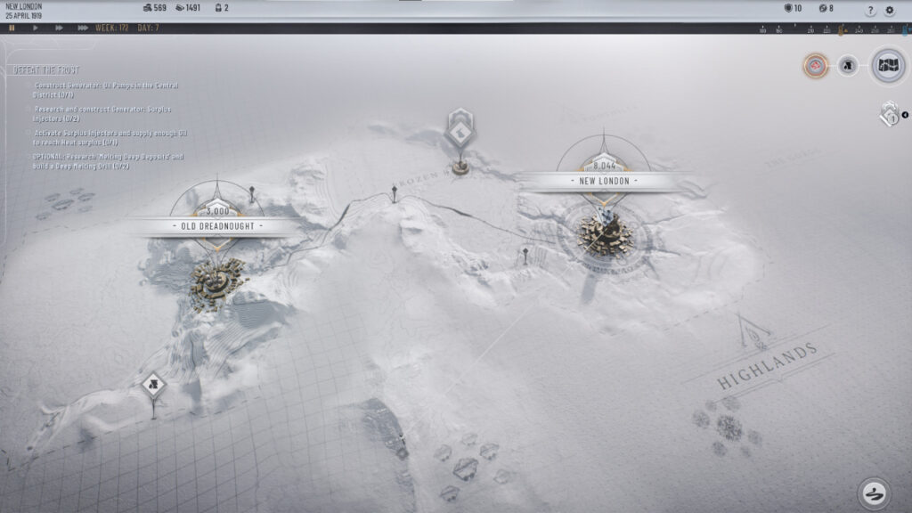The image size is (912, 513).
Task: Open the help question mark button
Action: point(870,10)
